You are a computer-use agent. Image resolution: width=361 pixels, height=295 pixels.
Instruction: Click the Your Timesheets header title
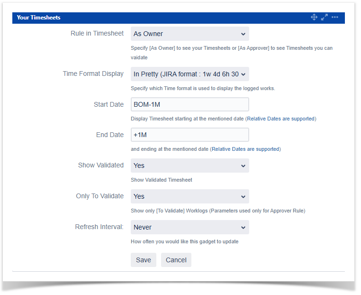point(38,18)
